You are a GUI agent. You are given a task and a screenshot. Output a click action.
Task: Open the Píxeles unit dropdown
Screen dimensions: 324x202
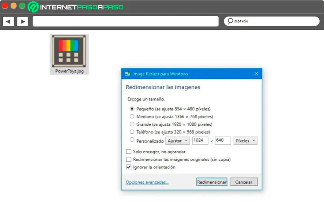[245, 141]
